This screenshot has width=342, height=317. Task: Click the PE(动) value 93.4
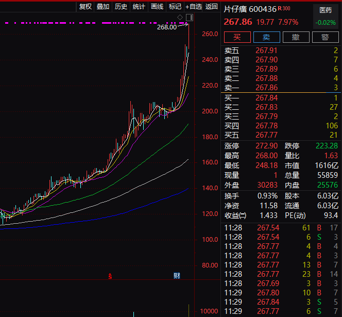coord(331,215)
